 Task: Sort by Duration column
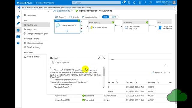[157, 82]
